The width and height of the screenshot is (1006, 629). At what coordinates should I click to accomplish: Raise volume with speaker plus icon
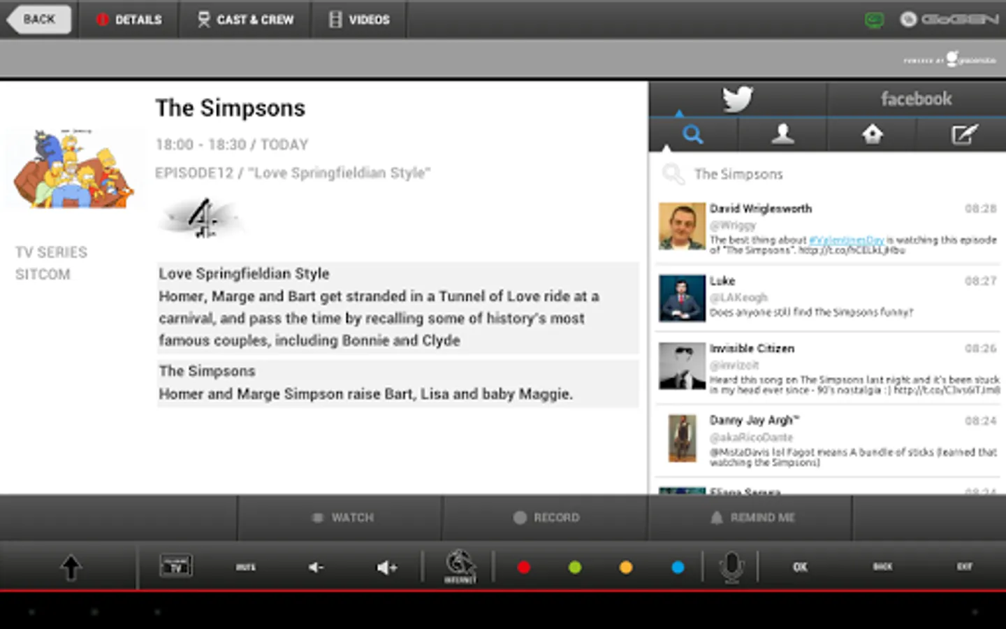(x=387, y=567)
